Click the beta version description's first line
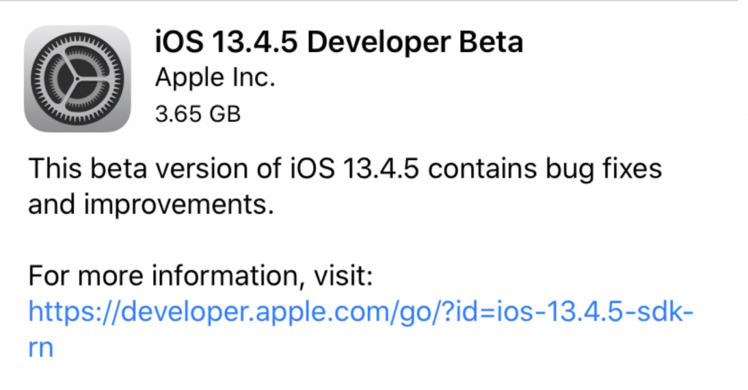Image resolution: width=748 pixels, height=390 pixels. coord(344,170)
